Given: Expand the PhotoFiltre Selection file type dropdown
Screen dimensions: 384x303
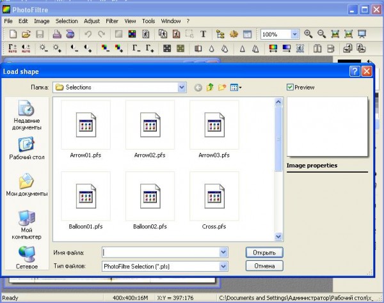Looking at the screenshot, I should (223, 267).
